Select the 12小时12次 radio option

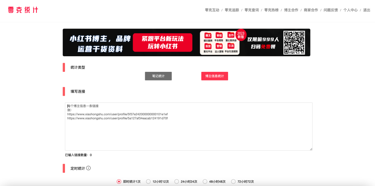(x=148, y=181)
